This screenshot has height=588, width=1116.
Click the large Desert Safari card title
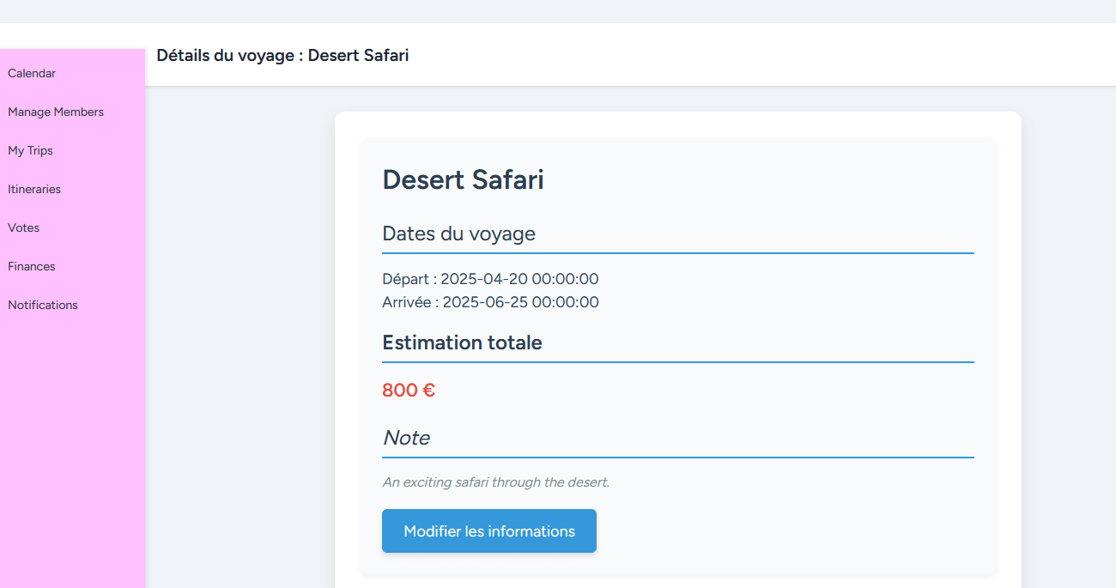463,180
